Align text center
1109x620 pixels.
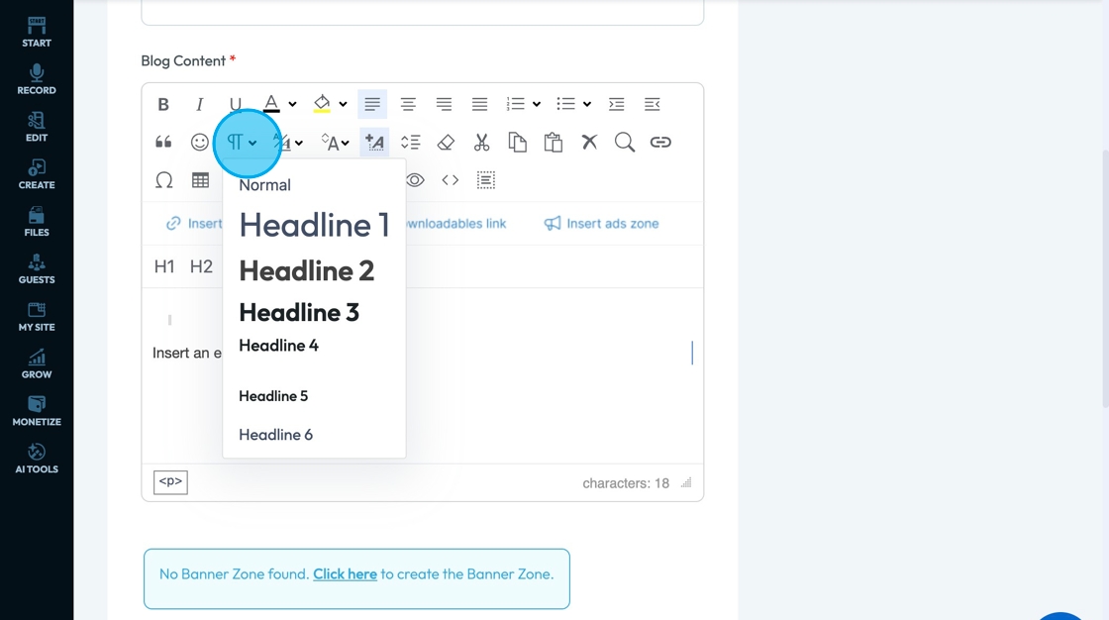408,105
